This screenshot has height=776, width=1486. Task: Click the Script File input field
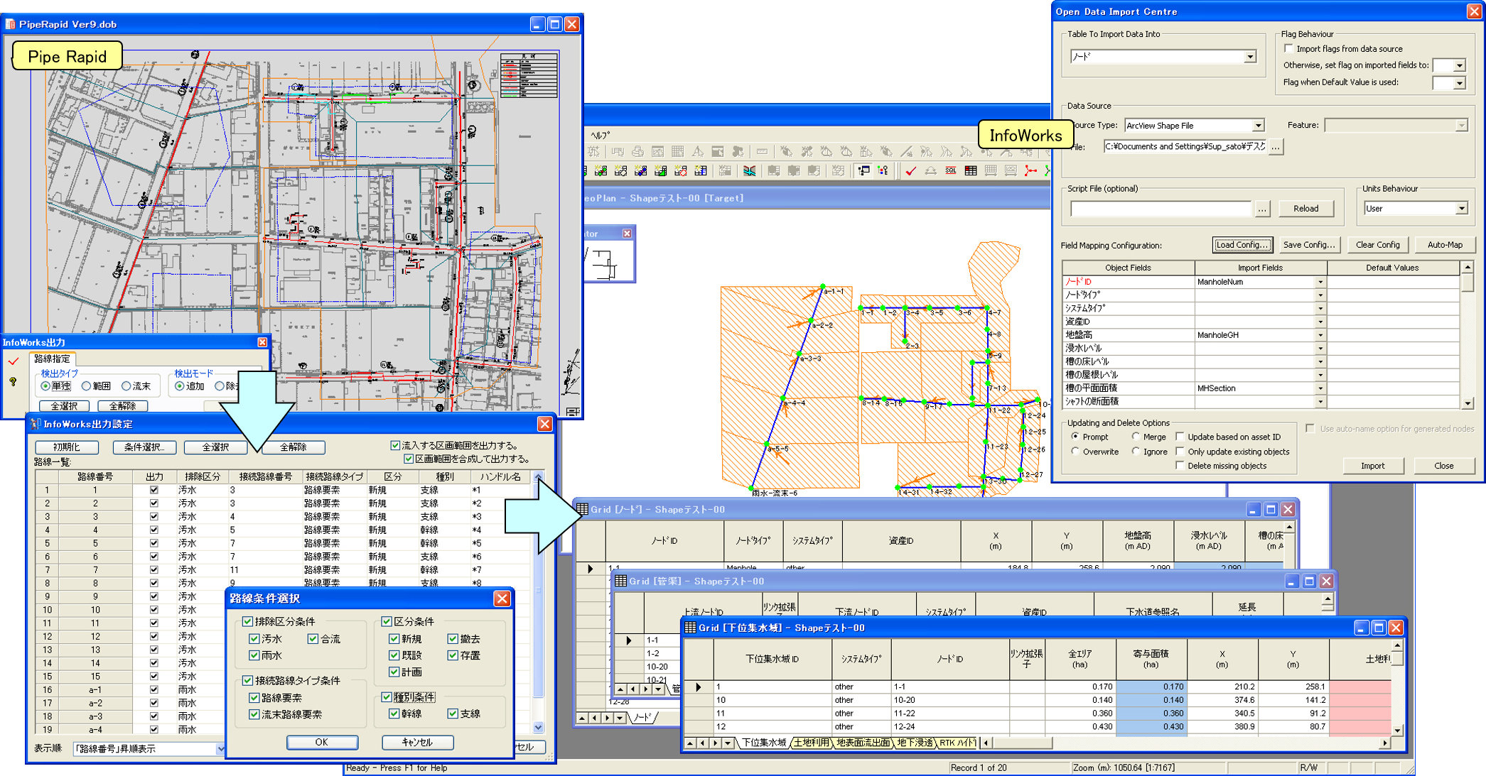1160,209
